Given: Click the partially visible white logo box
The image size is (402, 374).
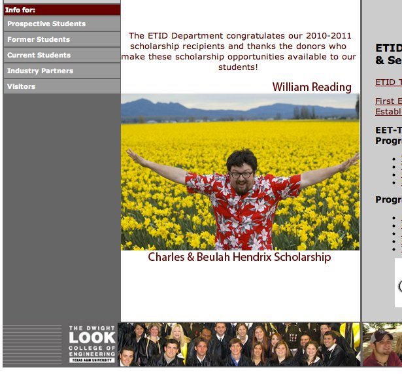Looking at the screenshot, I should [x=398, y=282].
